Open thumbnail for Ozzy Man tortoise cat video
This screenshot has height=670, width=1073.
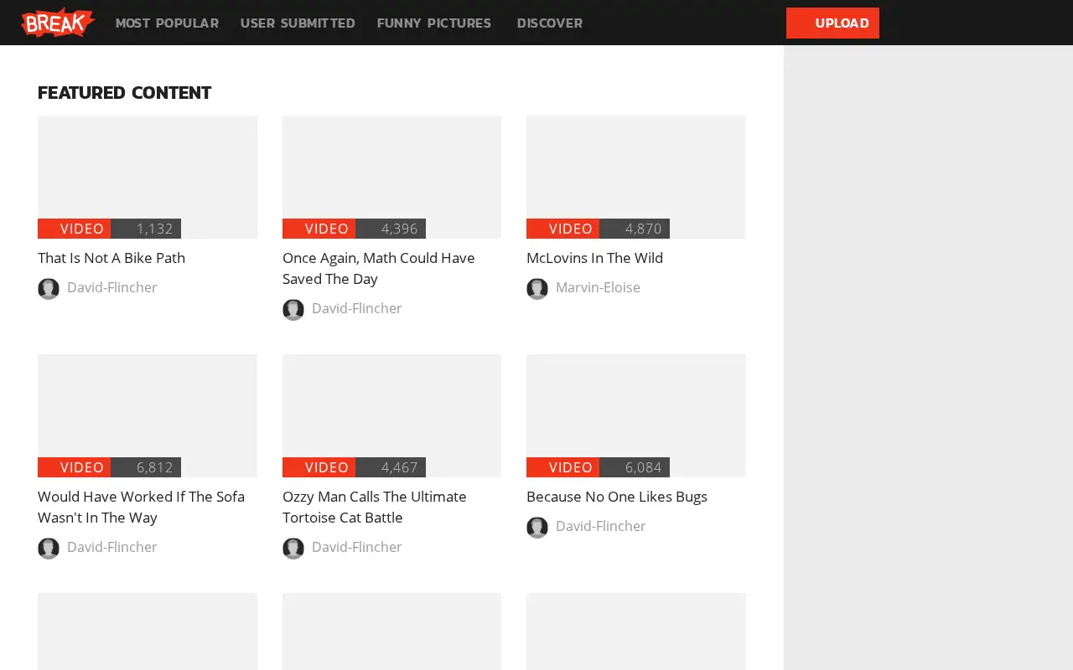point(392,415)
